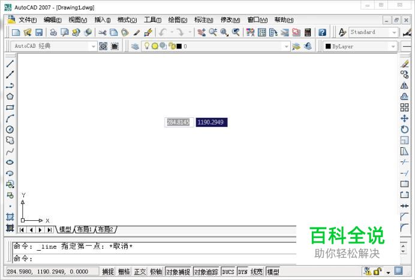Toggle 正交 ortho mode
The width and height of the screenshot is (415, 280).
coord(140,272)
